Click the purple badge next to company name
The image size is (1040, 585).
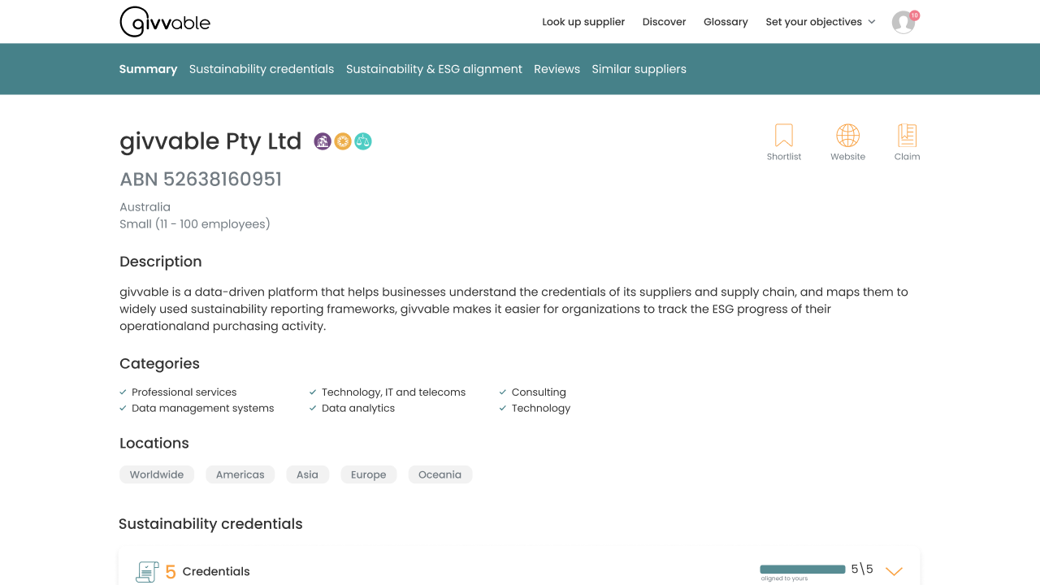tap(323, 141)
